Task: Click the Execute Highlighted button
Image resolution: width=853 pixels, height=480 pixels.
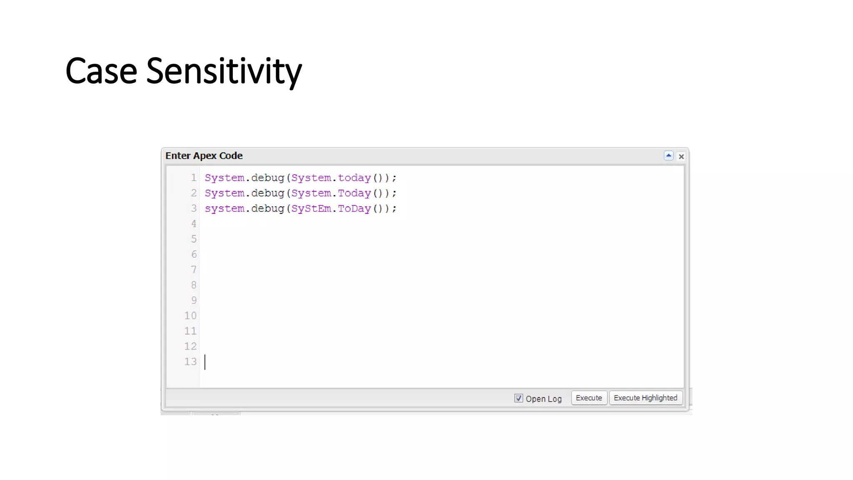Action: pos(646,398)
